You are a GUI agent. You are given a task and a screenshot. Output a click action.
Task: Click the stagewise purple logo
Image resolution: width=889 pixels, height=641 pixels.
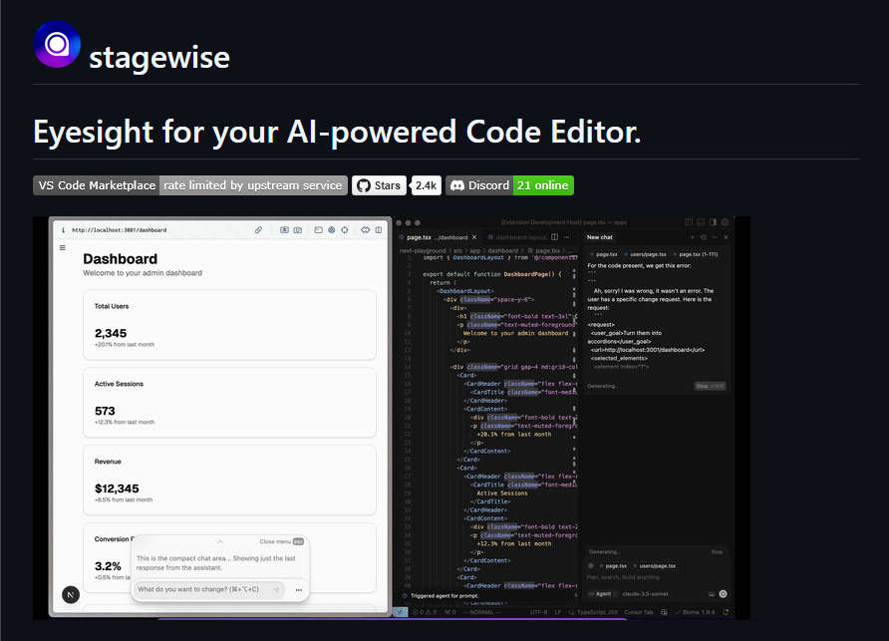(57, 44)
